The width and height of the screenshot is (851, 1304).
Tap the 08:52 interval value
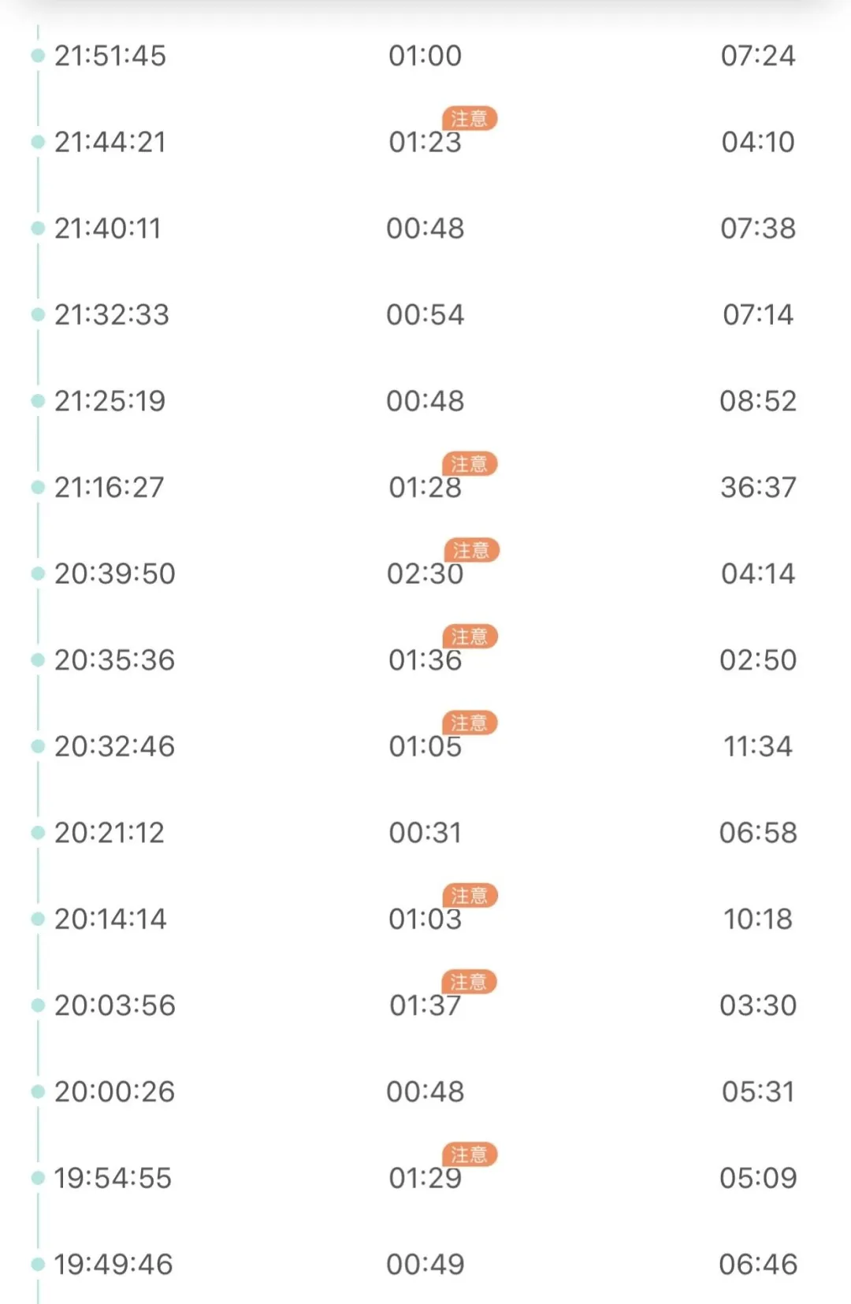[758, 401]
